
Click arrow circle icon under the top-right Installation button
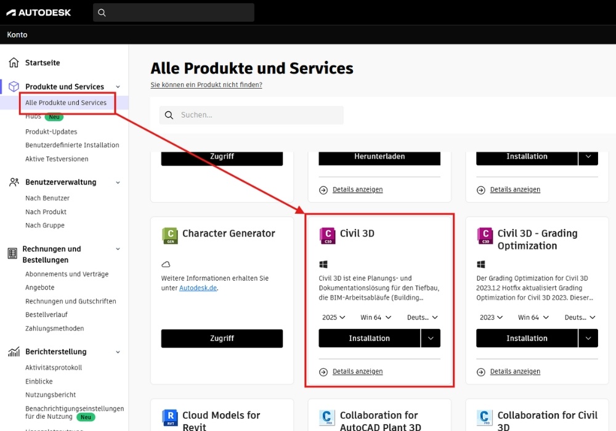tap(481, 190)
